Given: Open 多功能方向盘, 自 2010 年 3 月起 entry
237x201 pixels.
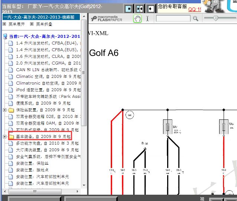Looking at the screenshot, I should click(x=48, y=143).
